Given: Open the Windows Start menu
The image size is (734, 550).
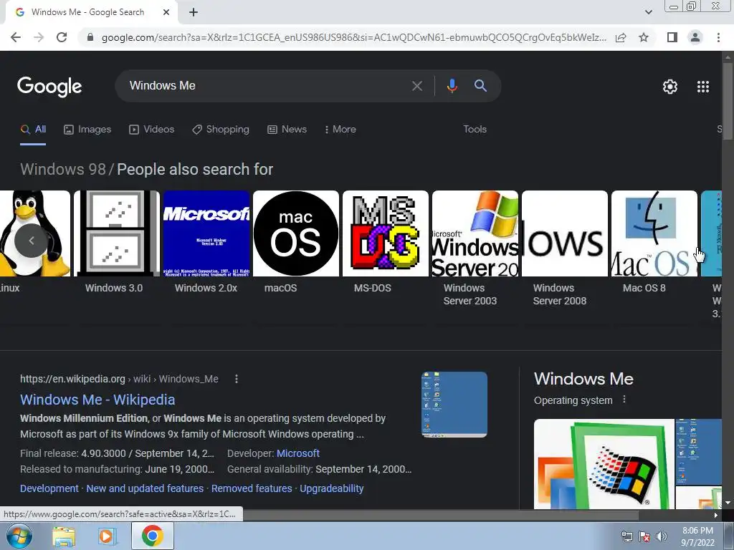Looking at the screenshot, I should tap(19, 536).
